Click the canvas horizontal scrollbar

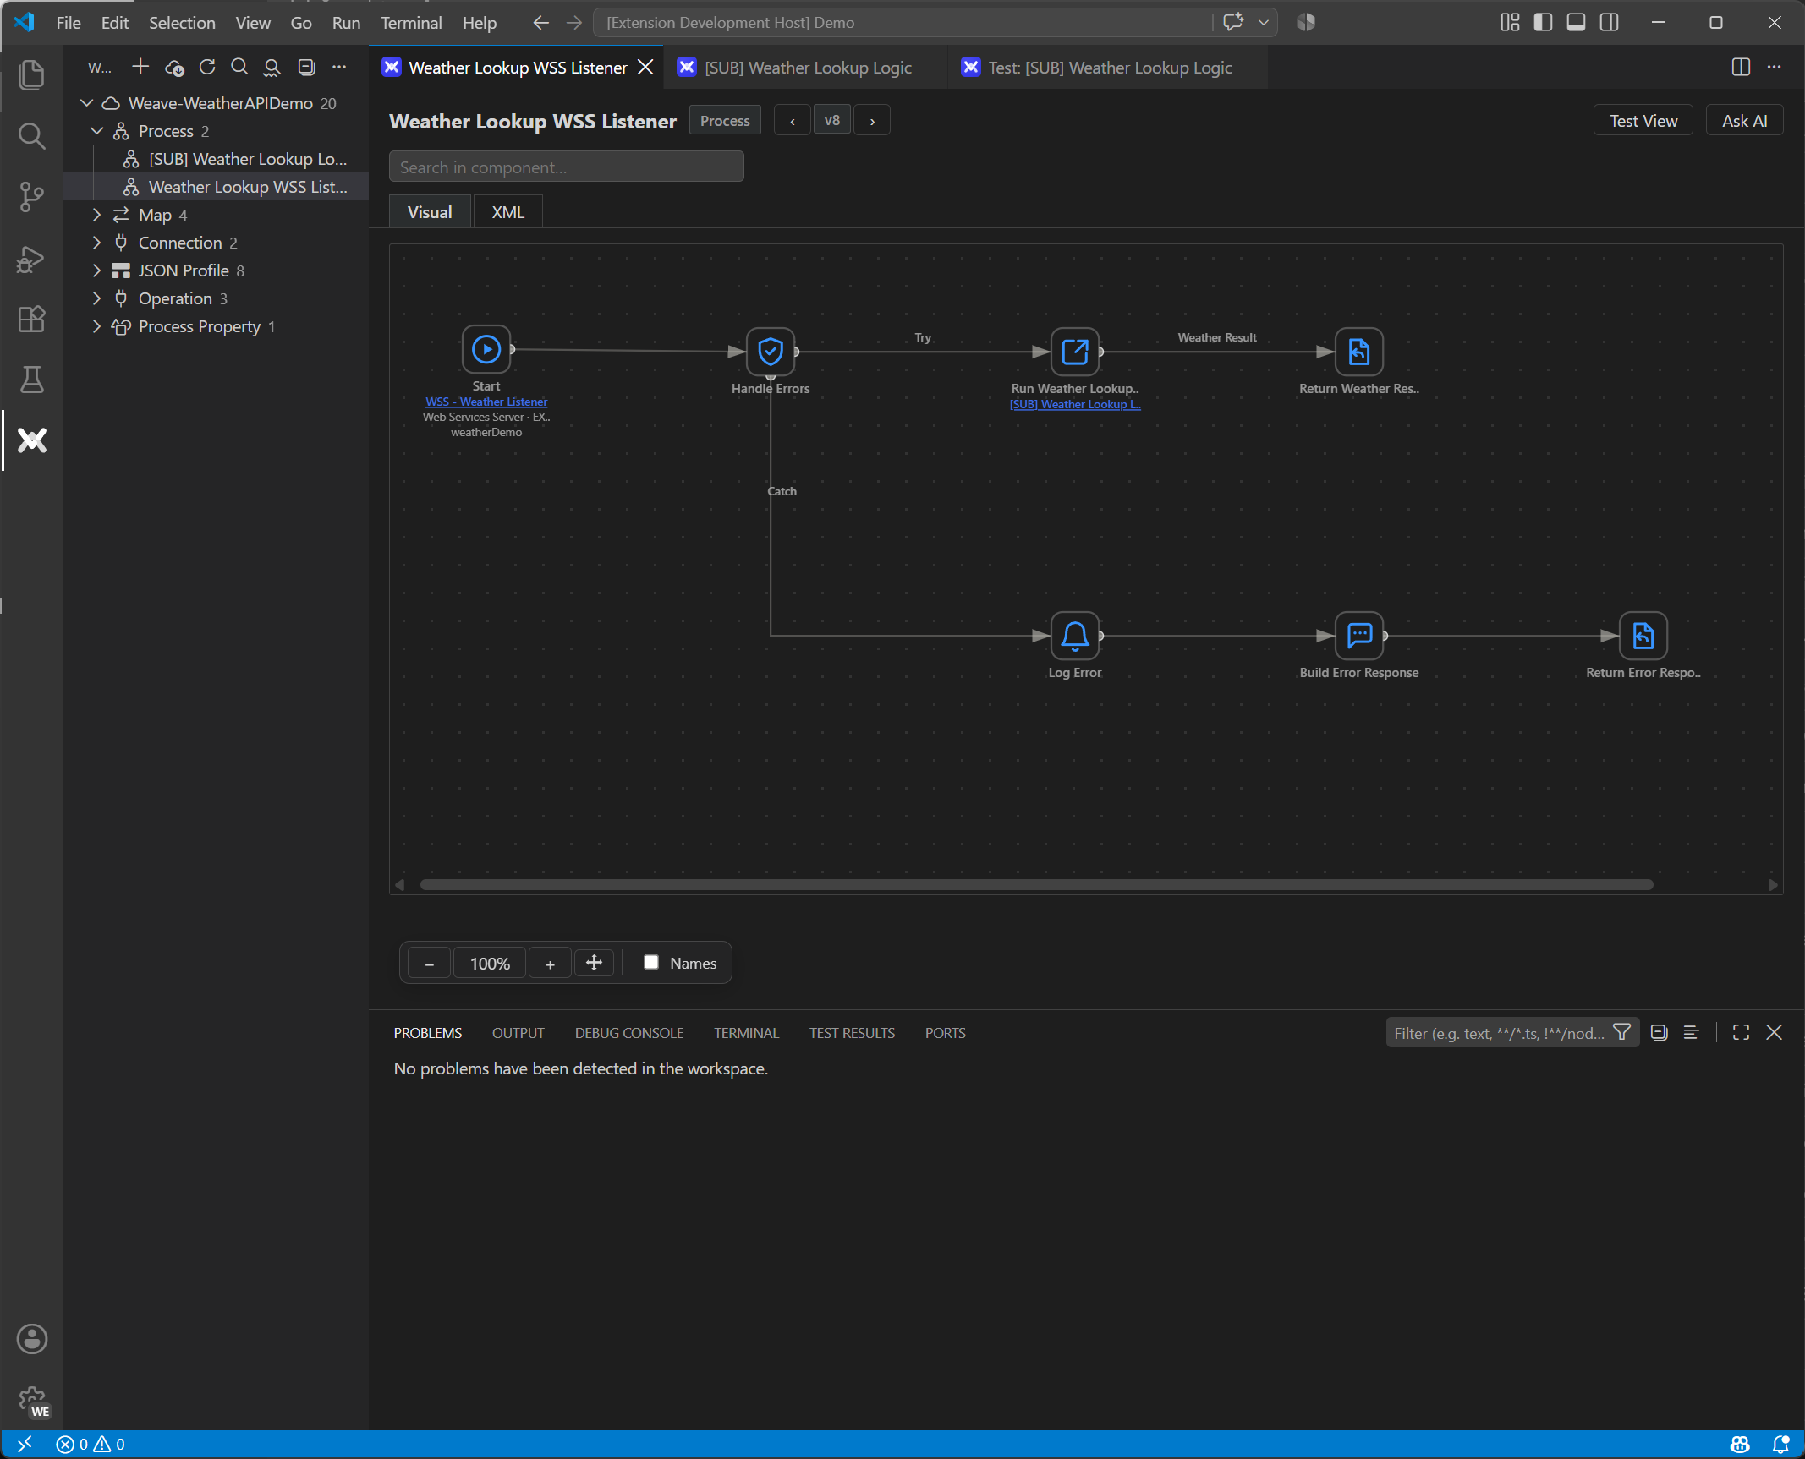point(1036,884)
